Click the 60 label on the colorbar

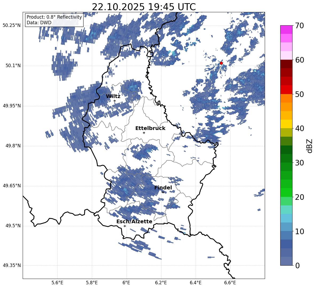[x=299, y=60]
